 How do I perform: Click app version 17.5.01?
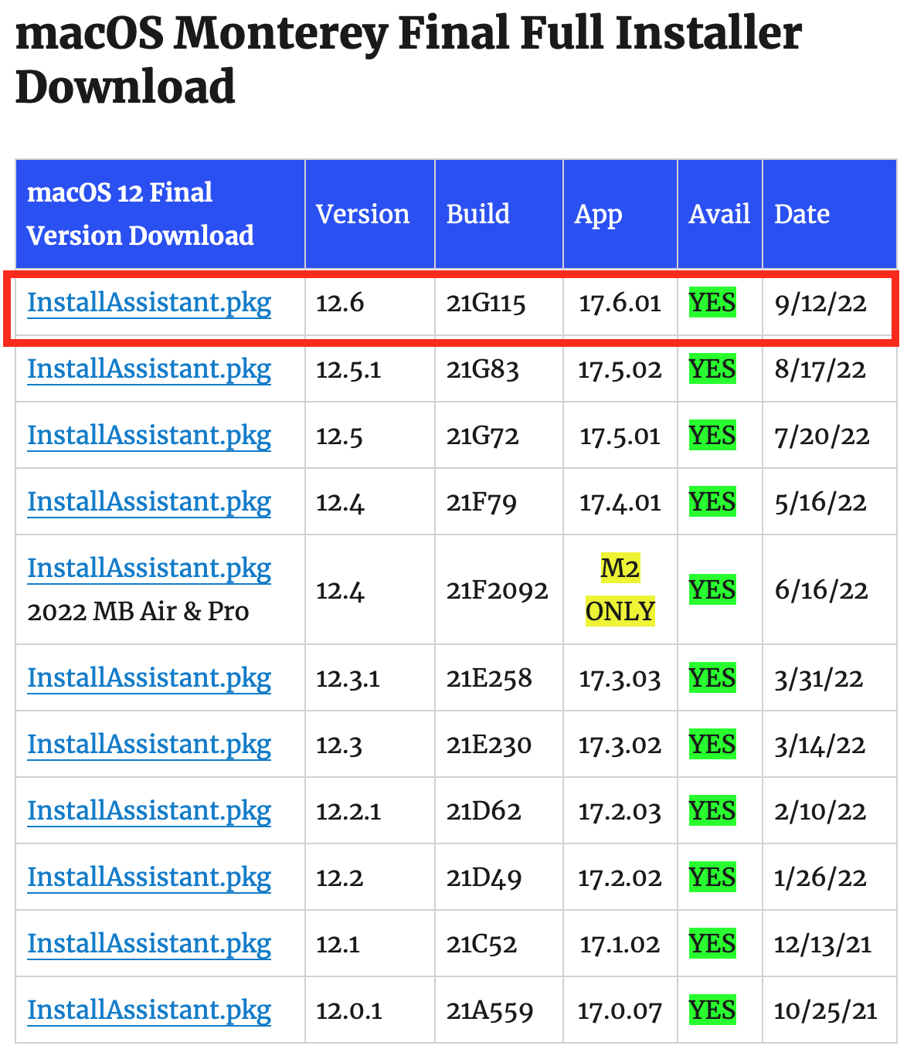(x=620, y=436)
